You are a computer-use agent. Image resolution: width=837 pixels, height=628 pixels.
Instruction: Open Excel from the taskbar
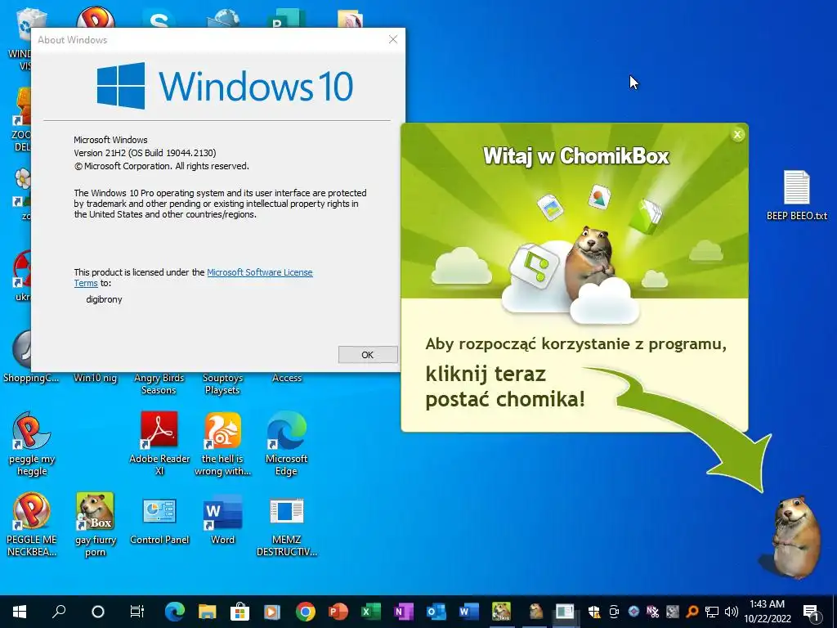[x=370, y=612]
